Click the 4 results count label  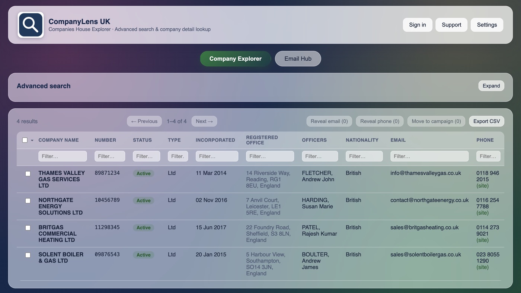27,121
